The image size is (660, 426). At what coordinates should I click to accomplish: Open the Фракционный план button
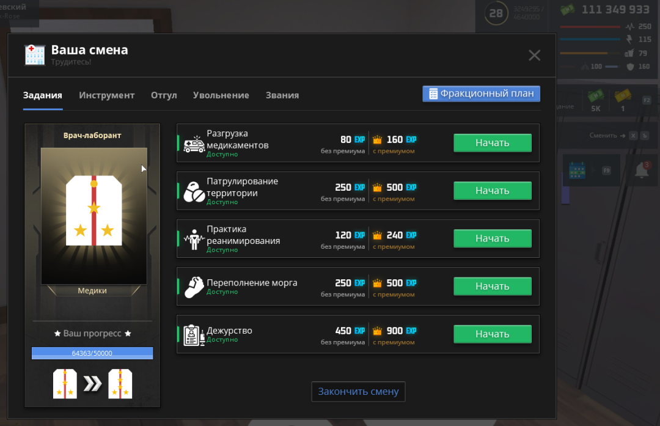pyautogui.click(x=481, y=94)
